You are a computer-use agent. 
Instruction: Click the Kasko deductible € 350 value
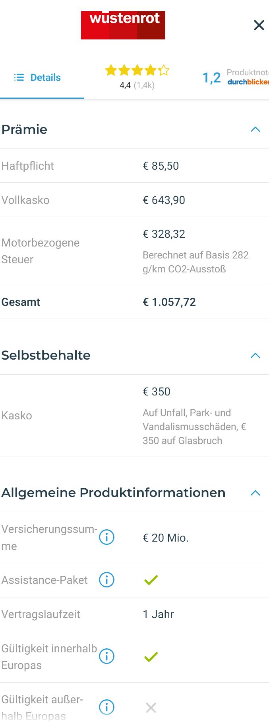click(157, 391)
